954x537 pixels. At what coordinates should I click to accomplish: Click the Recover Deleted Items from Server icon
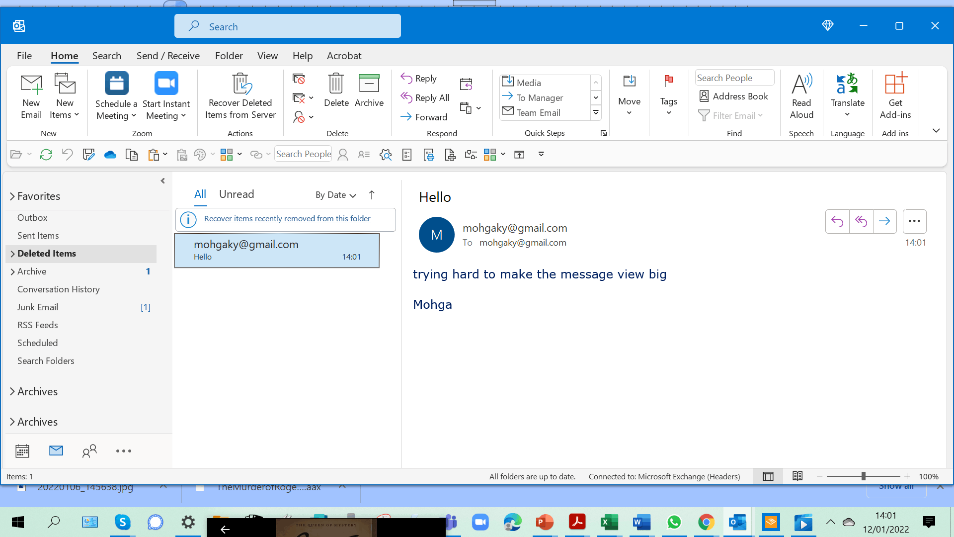point(240,85)
